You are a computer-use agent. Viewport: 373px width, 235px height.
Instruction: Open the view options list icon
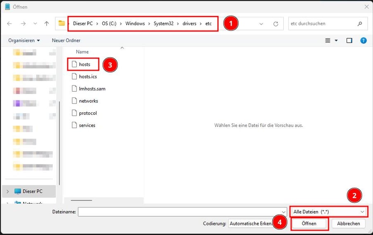click(x=328, y=40)
